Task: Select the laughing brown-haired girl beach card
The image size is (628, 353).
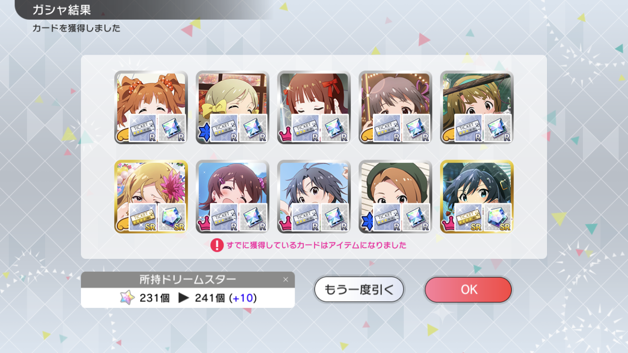Action: 233,197
